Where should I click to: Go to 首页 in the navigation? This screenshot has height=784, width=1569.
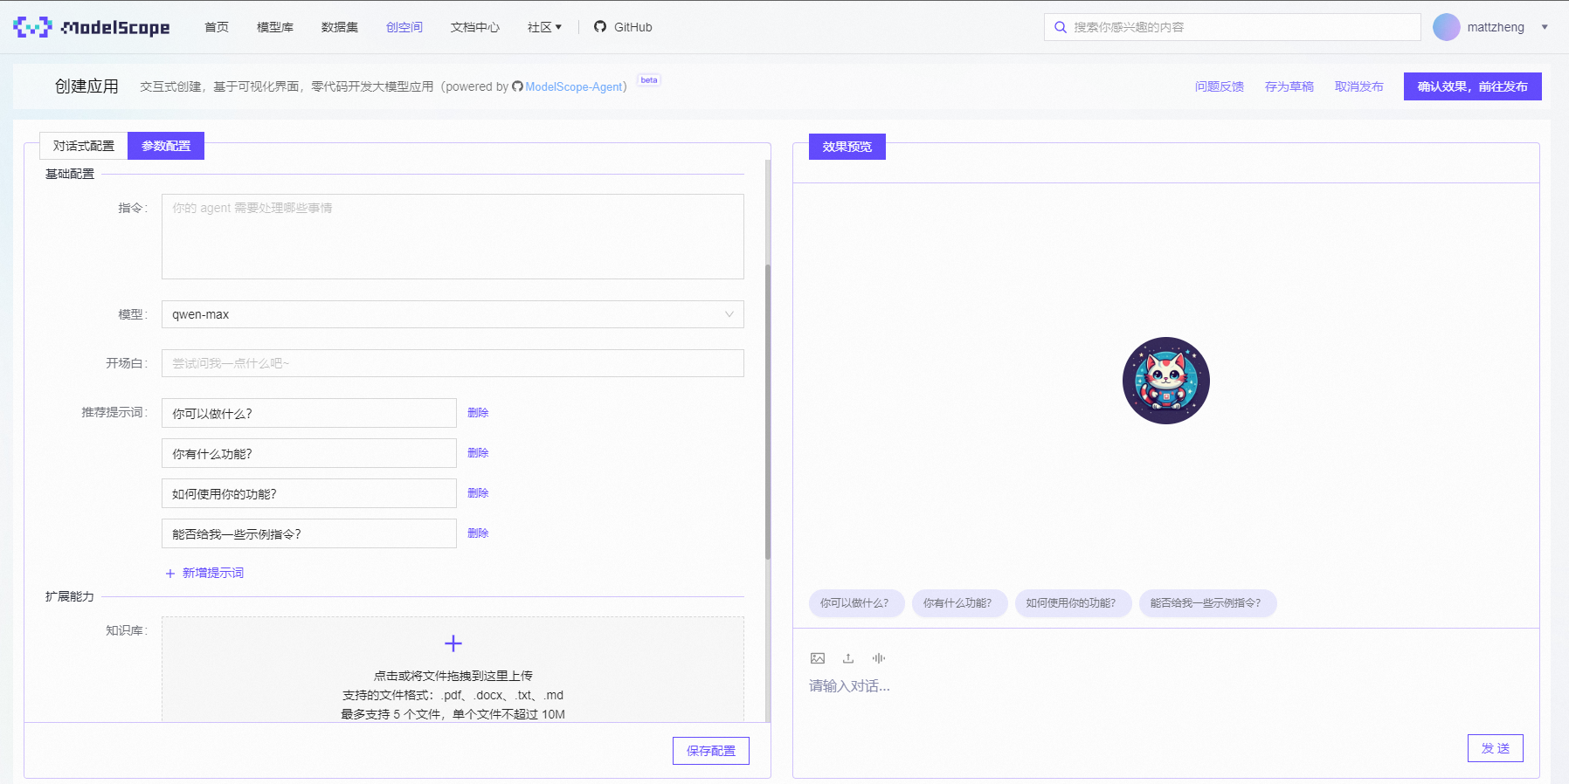pyautogui.click(x=217, y=27)
